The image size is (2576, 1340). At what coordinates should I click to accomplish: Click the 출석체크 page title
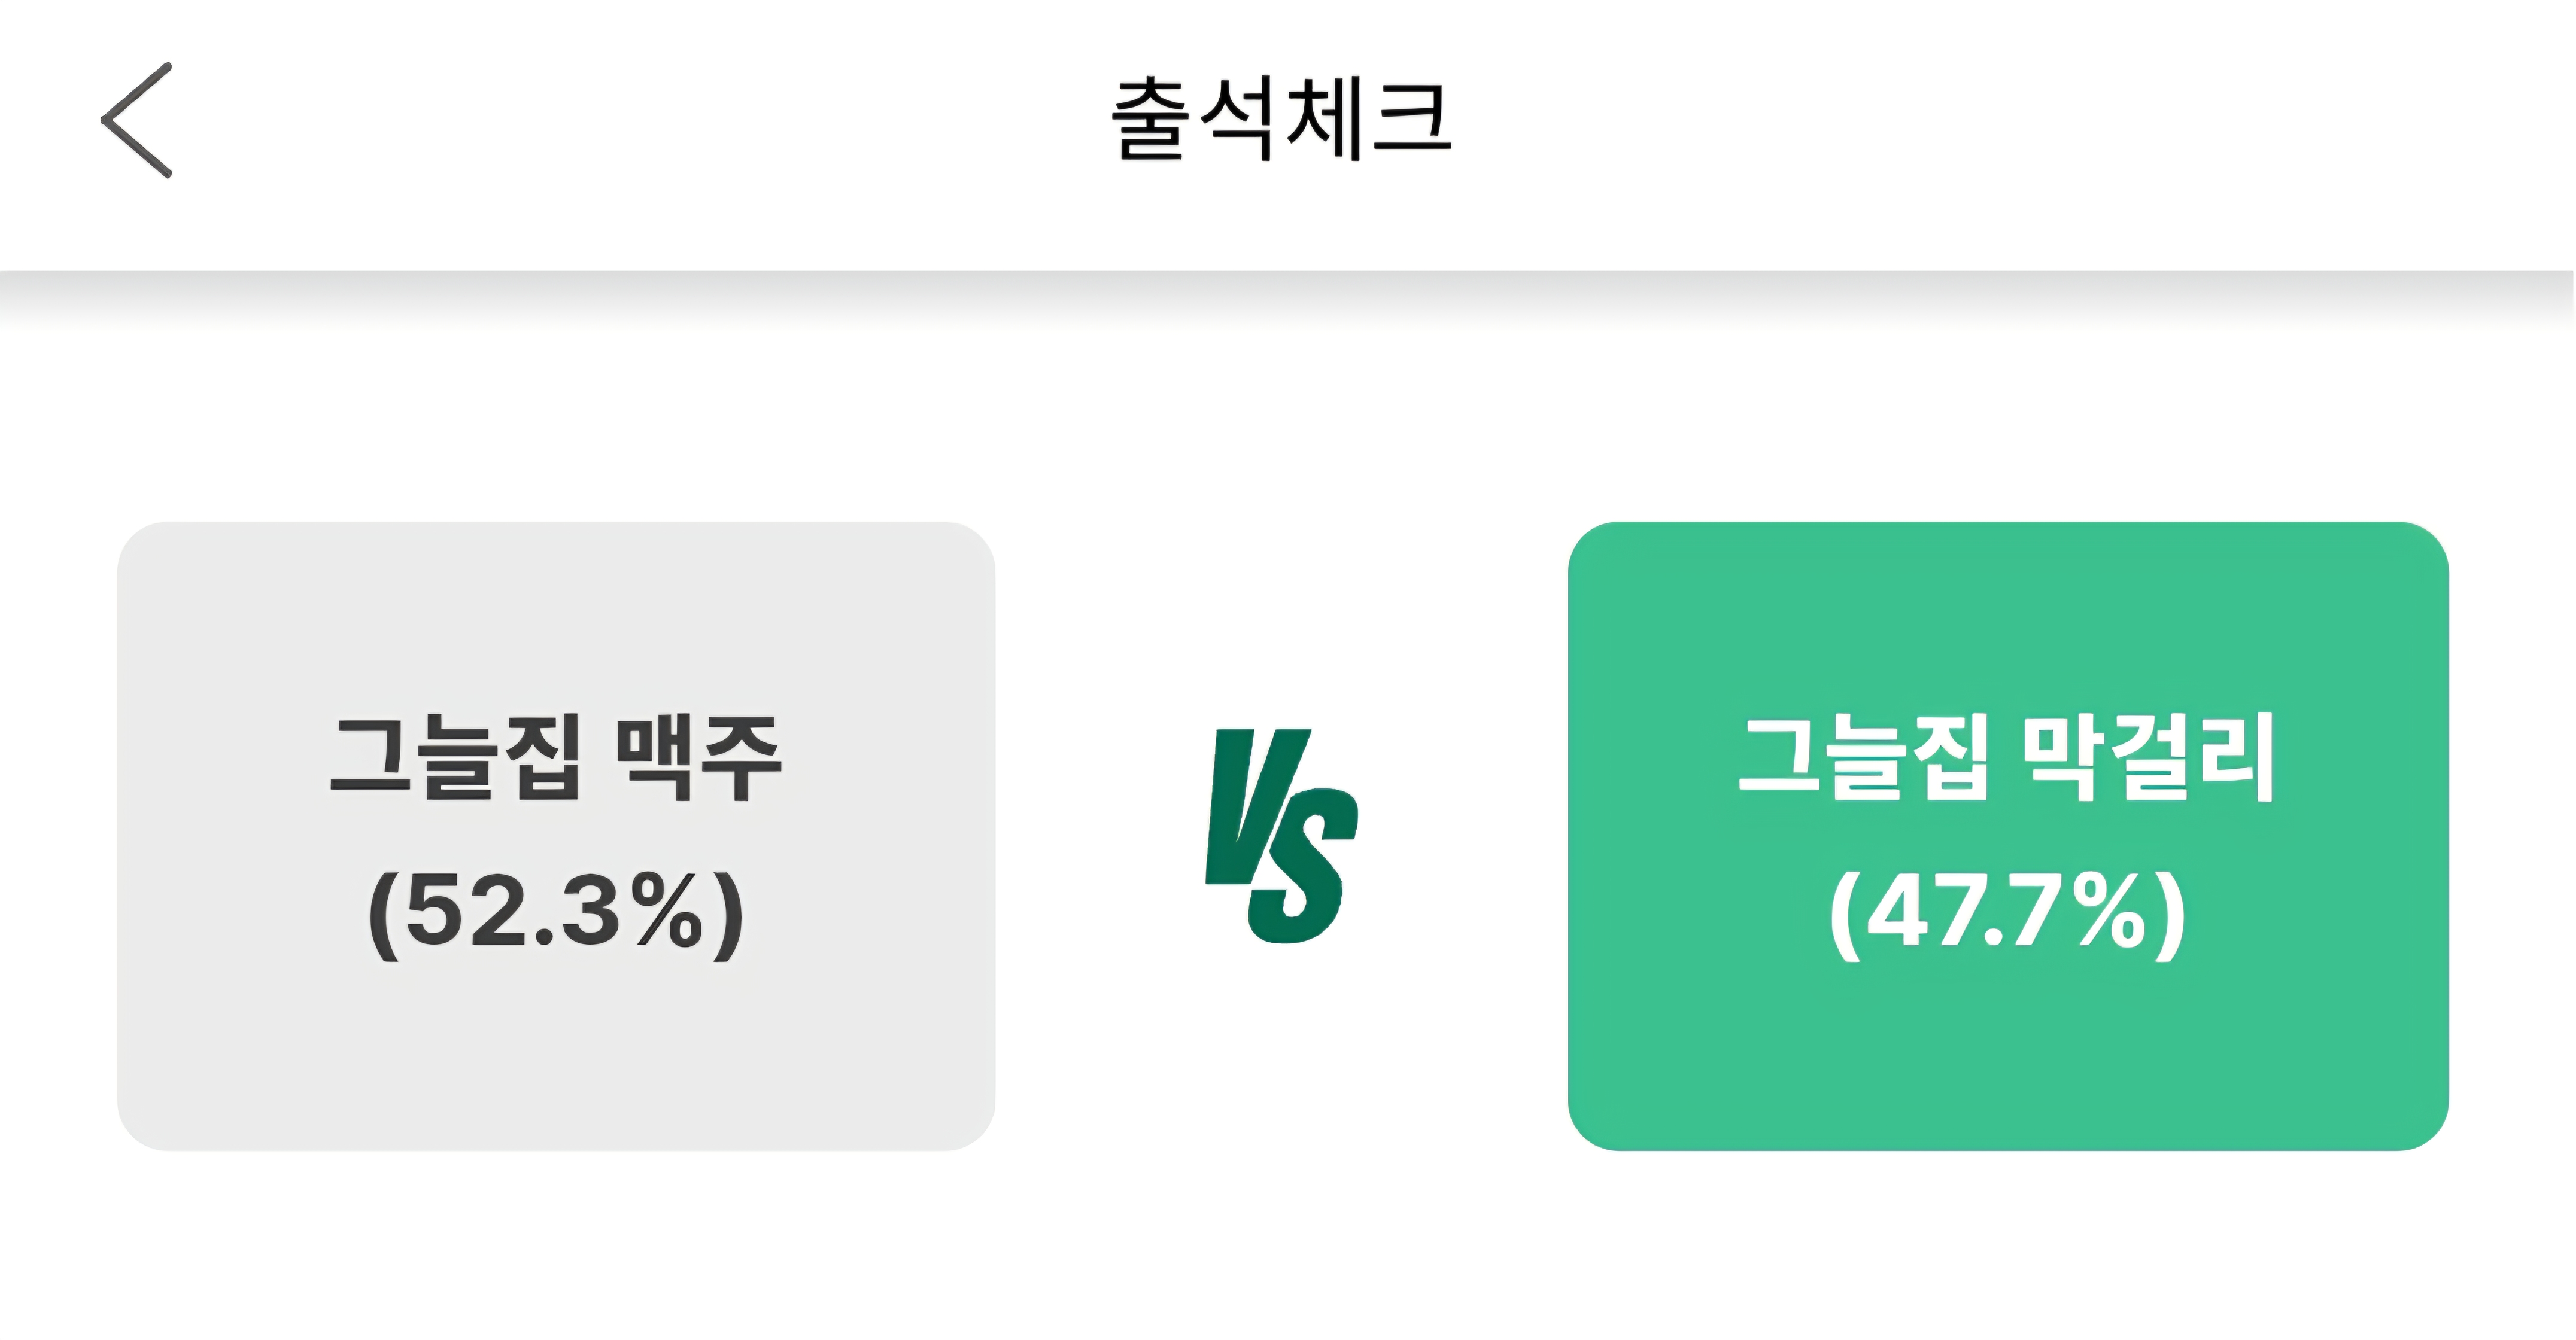point(1281,119)
